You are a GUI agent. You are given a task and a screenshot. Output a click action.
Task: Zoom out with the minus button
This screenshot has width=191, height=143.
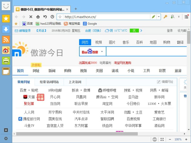(170, 139)
